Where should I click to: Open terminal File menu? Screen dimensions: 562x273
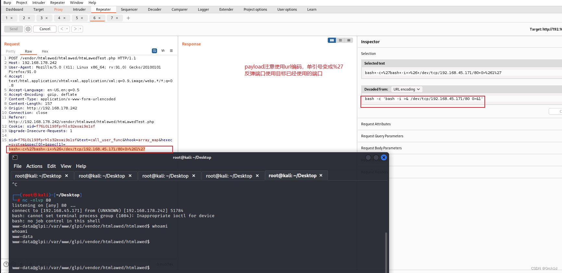click(18, 166)
